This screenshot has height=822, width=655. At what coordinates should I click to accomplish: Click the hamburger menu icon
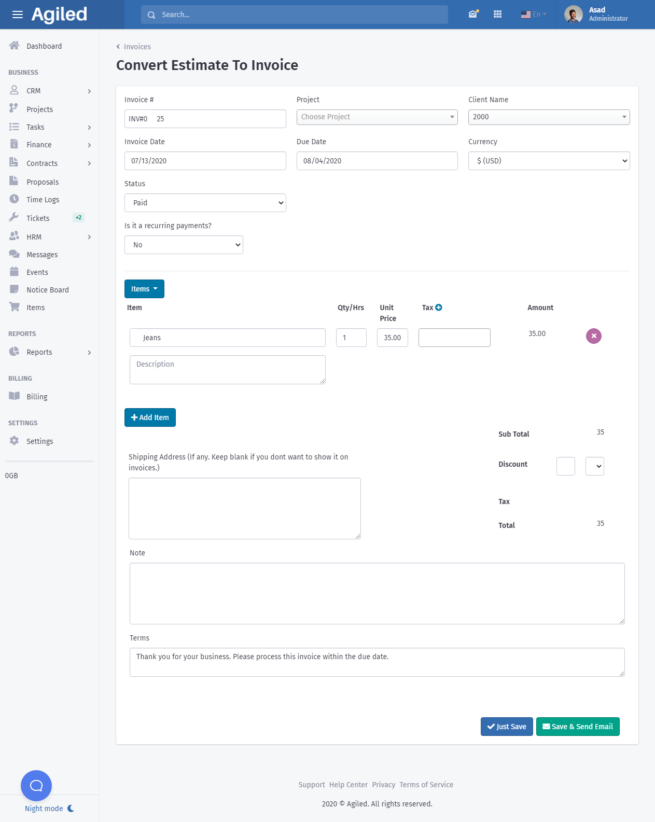(17, 15)
